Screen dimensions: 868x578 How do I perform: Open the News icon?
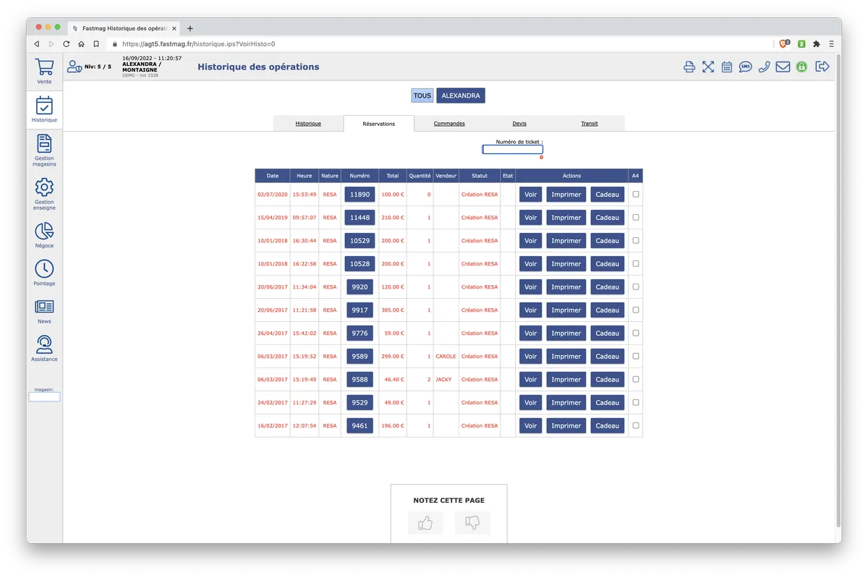click(x=44, y=307)
